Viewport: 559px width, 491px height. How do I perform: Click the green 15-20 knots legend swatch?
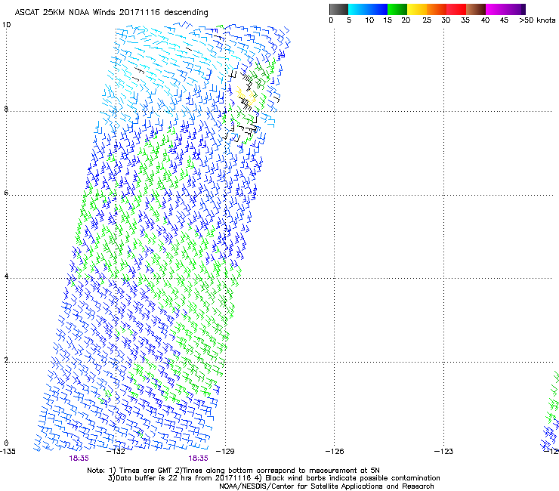point(397,9)
